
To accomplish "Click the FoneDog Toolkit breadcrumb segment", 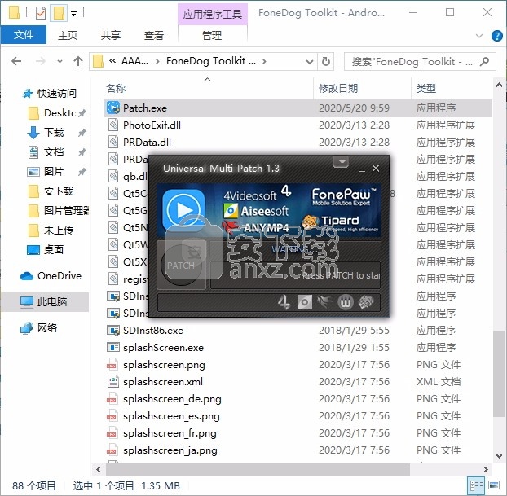I will pos(211,61).
